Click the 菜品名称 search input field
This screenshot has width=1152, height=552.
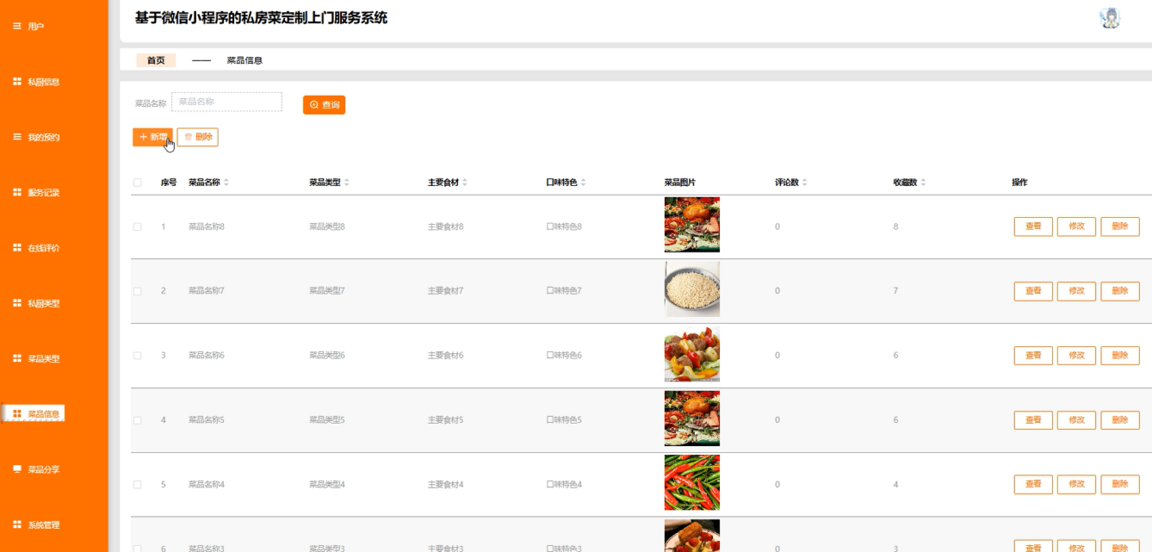click(226, 102)
